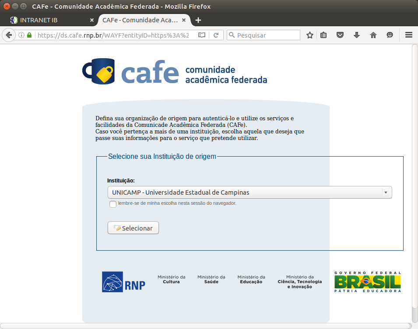This screenshot has height=329, width=418.
Task: Click the Instituição dropdown arrow
Action: pos(386,192)
